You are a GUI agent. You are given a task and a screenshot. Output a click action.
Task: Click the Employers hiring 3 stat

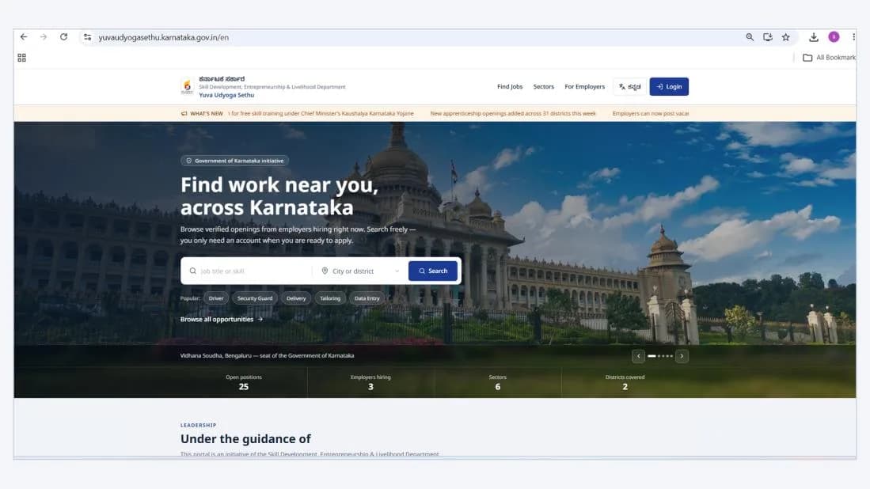coord(370,382)
